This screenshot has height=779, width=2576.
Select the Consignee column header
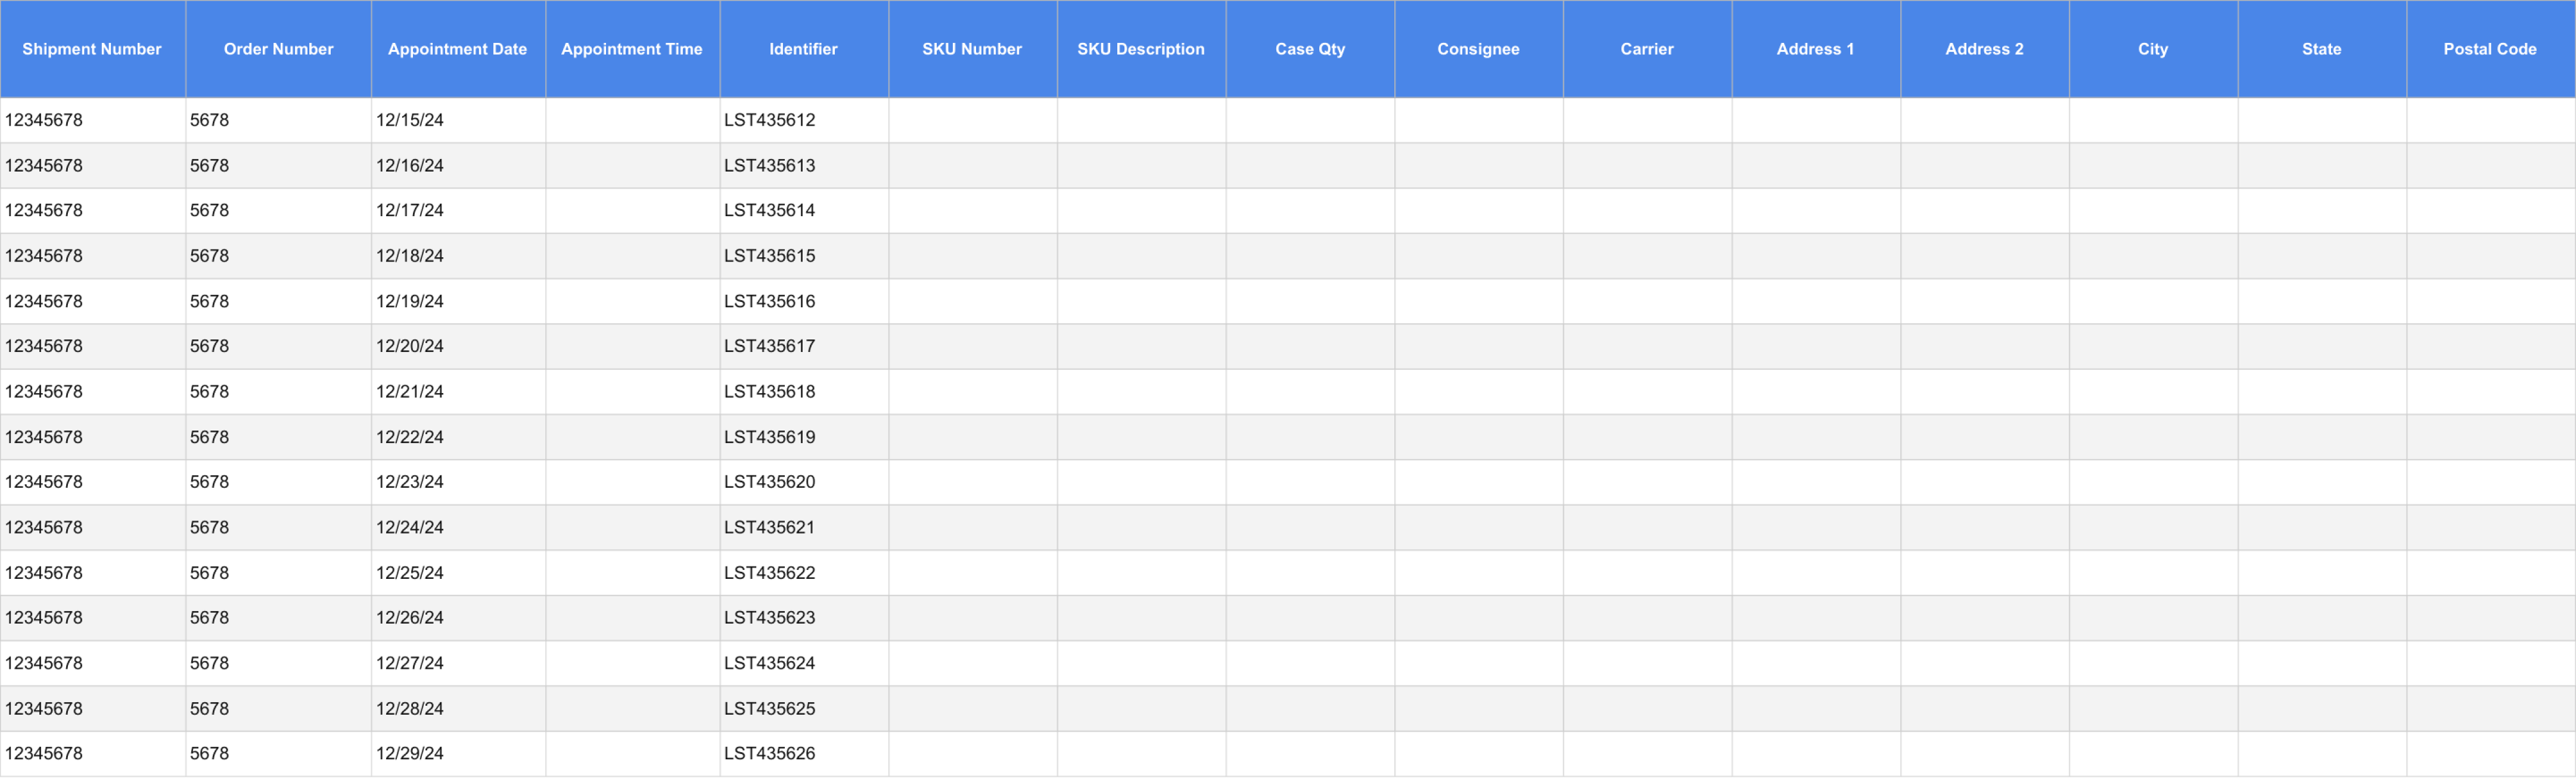click(1478, 48)
